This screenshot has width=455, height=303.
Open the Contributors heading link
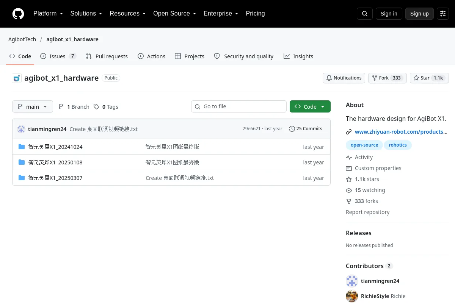click(x=369, y=266)
